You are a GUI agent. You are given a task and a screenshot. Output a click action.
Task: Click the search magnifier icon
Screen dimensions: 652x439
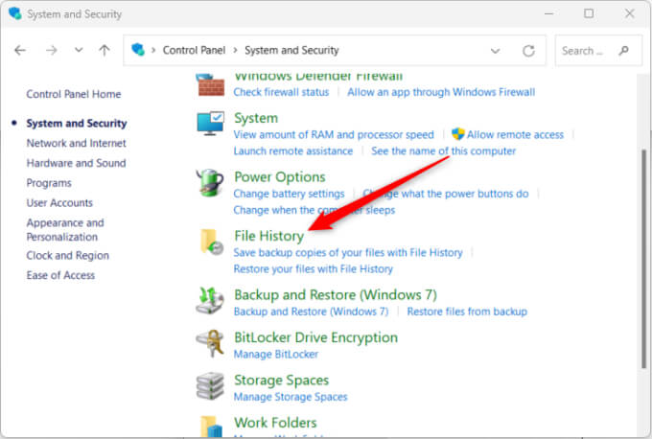tap(624, 51)
